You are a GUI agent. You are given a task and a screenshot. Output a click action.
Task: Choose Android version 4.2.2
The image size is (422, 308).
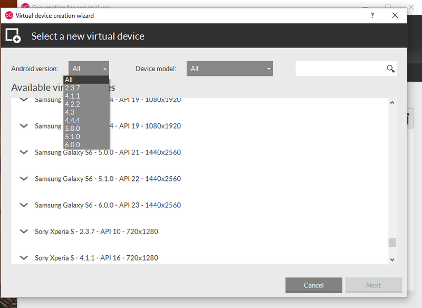(x=86, y=104)
